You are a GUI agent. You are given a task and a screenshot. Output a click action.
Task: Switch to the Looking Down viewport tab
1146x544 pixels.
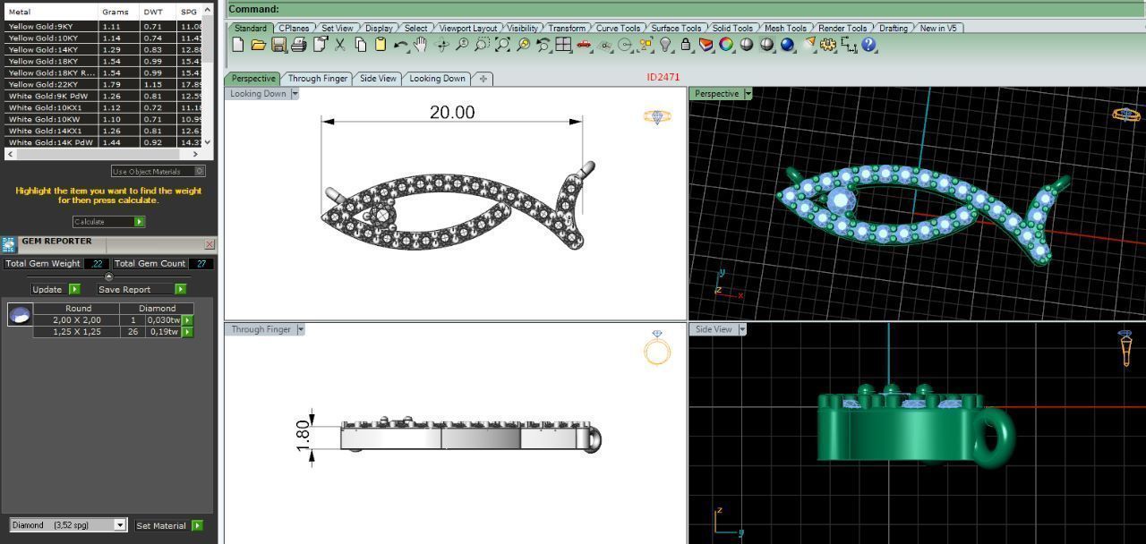tap(437, 78)
